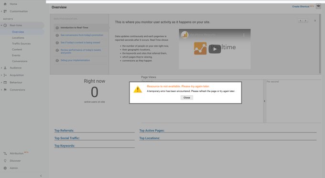Open Real-time Events report
Screen dimensions: 325x178
click(16, 56)
